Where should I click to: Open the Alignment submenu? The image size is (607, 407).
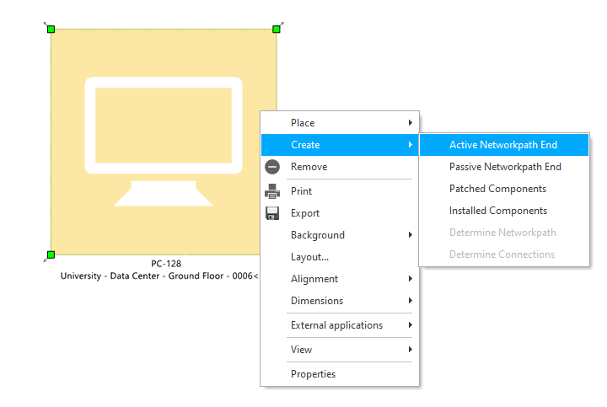pyautogui.click(x=340, y=279)
